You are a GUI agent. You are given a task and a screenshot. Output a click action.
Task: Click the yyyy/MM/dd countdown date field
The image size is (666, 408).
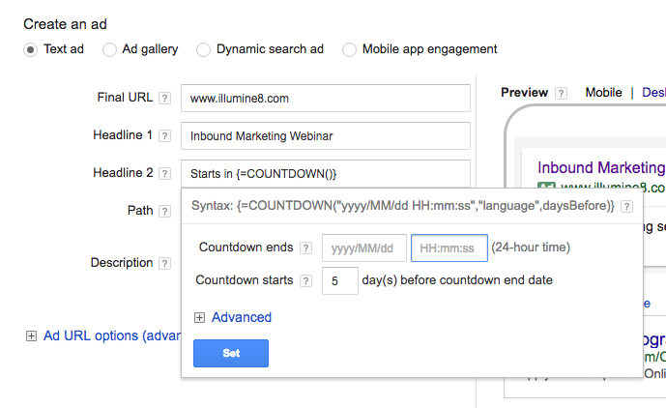click(x=364, y=248)
